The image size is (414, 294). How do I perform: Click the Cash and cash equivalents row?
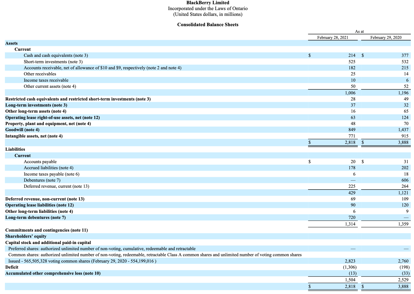[56, 55]
